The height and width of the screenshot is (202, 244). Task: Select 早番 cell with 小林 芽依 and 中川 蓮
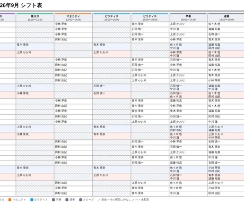[x=188, y=54]
